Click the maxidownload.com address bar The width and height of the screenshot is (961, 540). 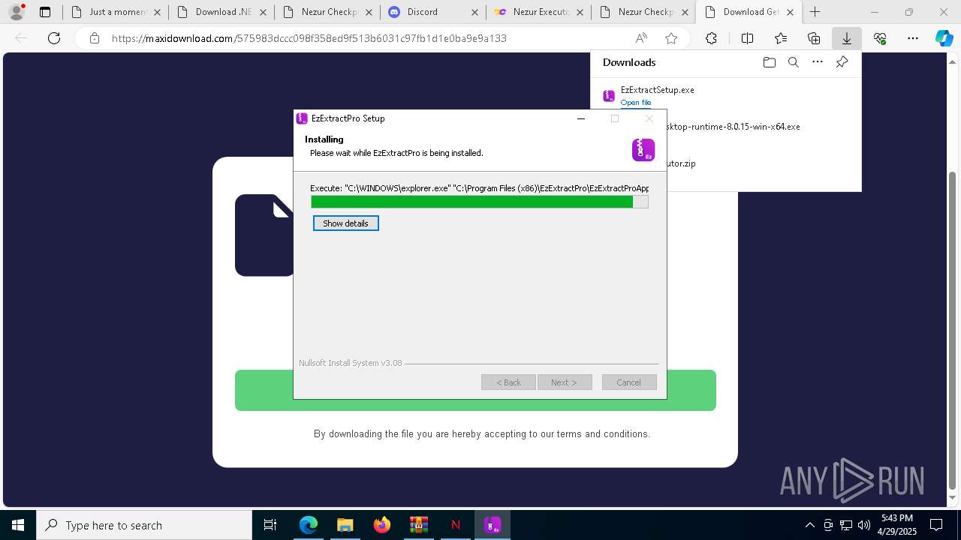click(x=309, y=38)
